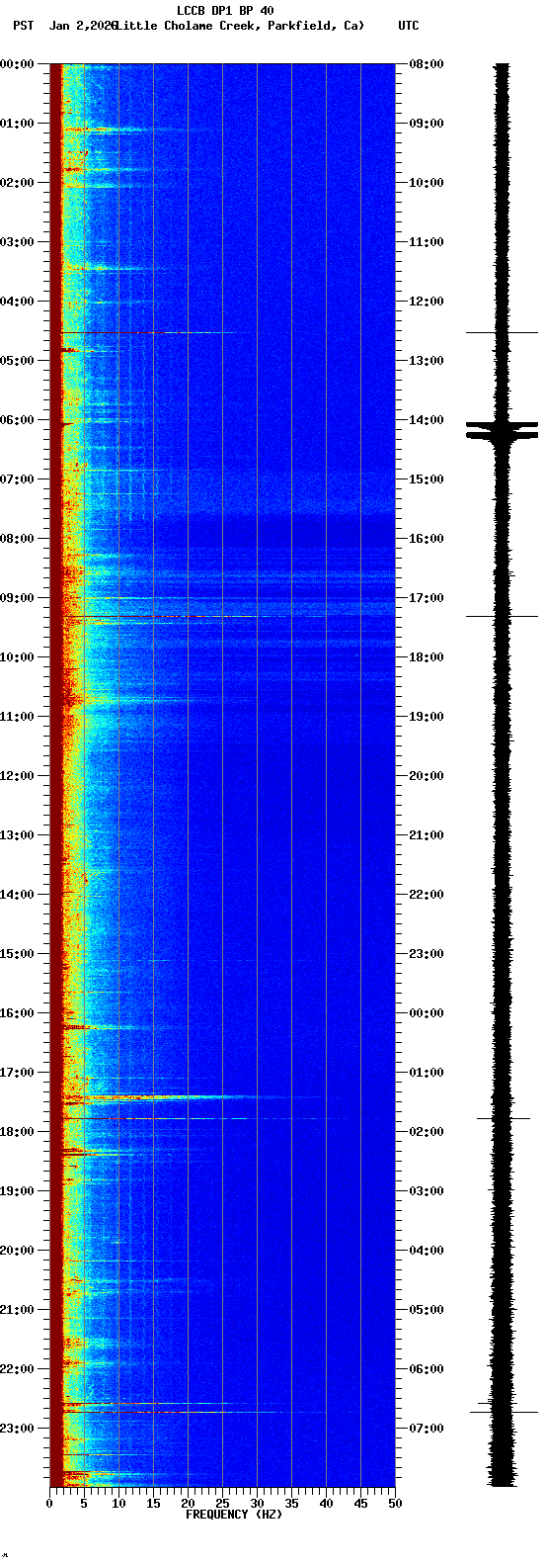Click the seismogram event marker near 17:20 UTC

pos(503,617)
